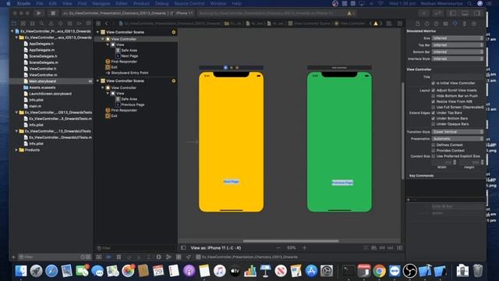Add file with plus in navigator bottom
The height and width of the screenshot is (281, 499).
coord(13,257)
